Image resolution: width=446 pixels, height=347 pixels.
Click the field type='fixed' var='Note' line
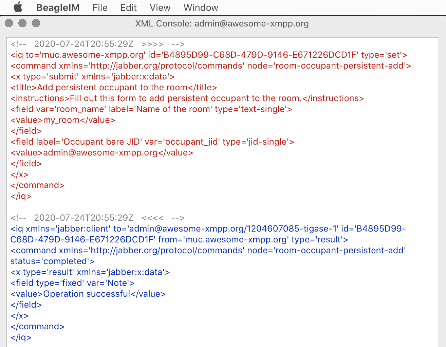(73, 283)
